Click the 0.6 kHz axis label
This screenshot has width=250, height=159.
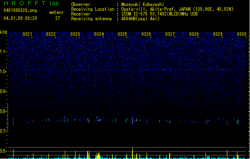pyautogui.click(x=3, y=151)
